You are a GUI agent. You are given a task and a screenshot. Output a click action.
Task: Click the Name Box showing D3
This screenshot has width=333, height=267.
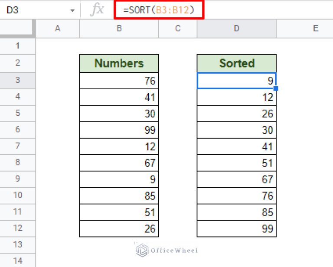(30, 10)
